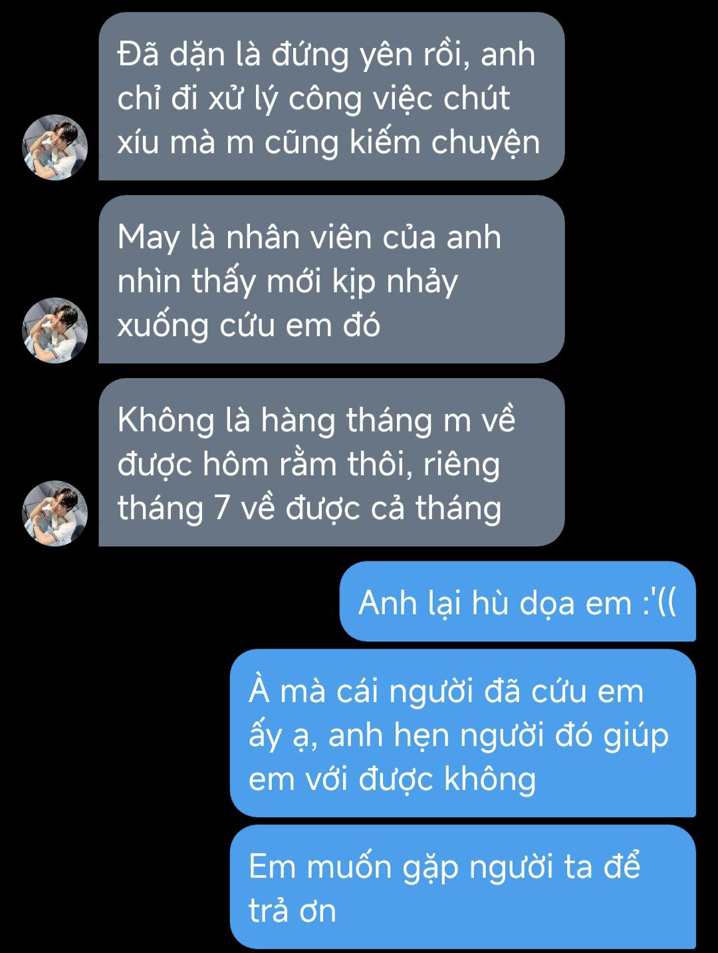The image size is (718, 953).
Task: Tap avatar next to 'xuống cứu em đó' message
Action: (x=55, y=330)
